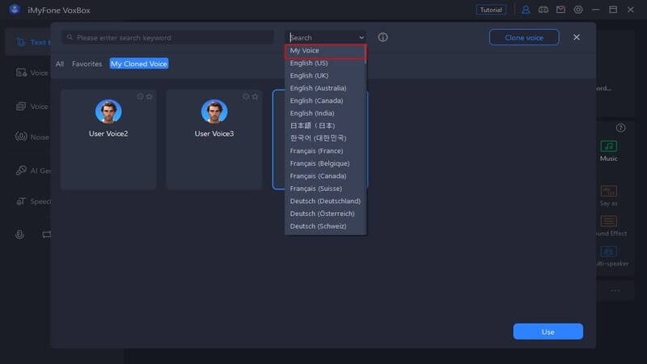Open the help question mark icon

point(620,128)
